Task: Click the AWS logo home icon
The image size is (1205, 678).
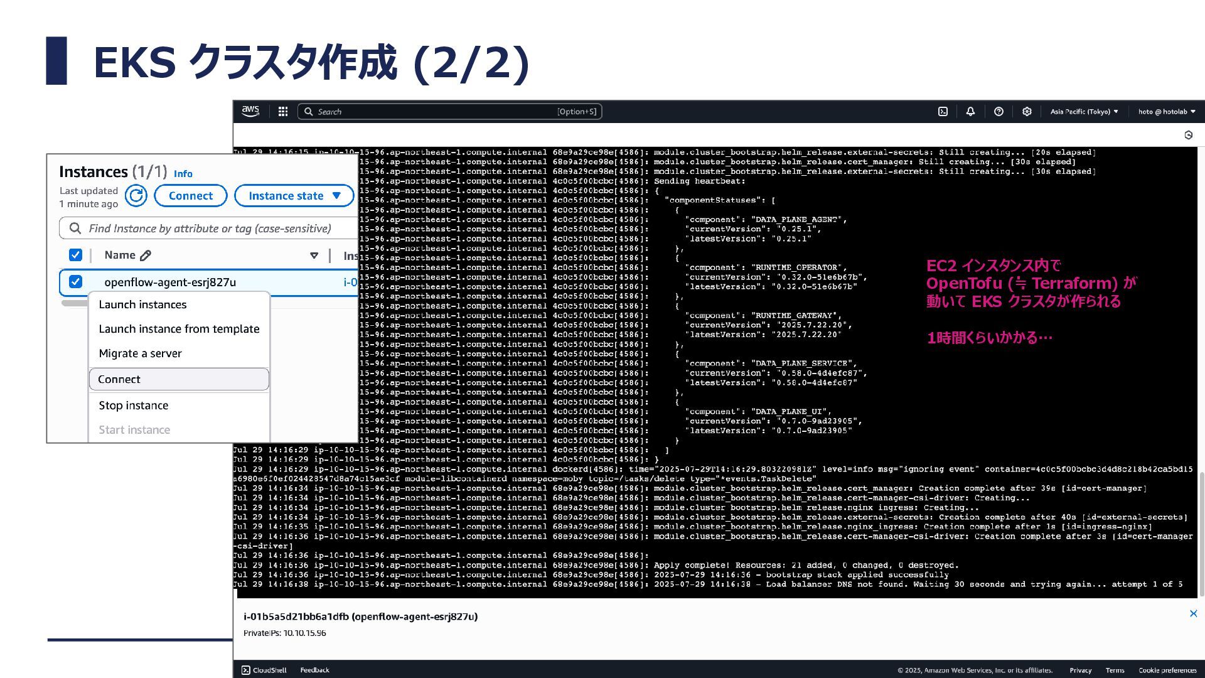Action: point(250,111)
